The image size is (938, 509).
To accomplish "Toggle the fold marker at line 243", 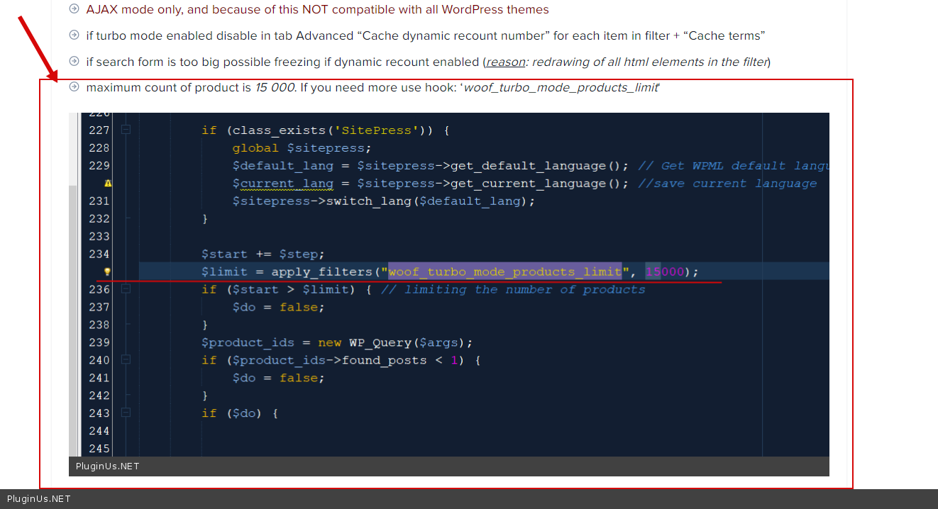I will pos(126,413).
